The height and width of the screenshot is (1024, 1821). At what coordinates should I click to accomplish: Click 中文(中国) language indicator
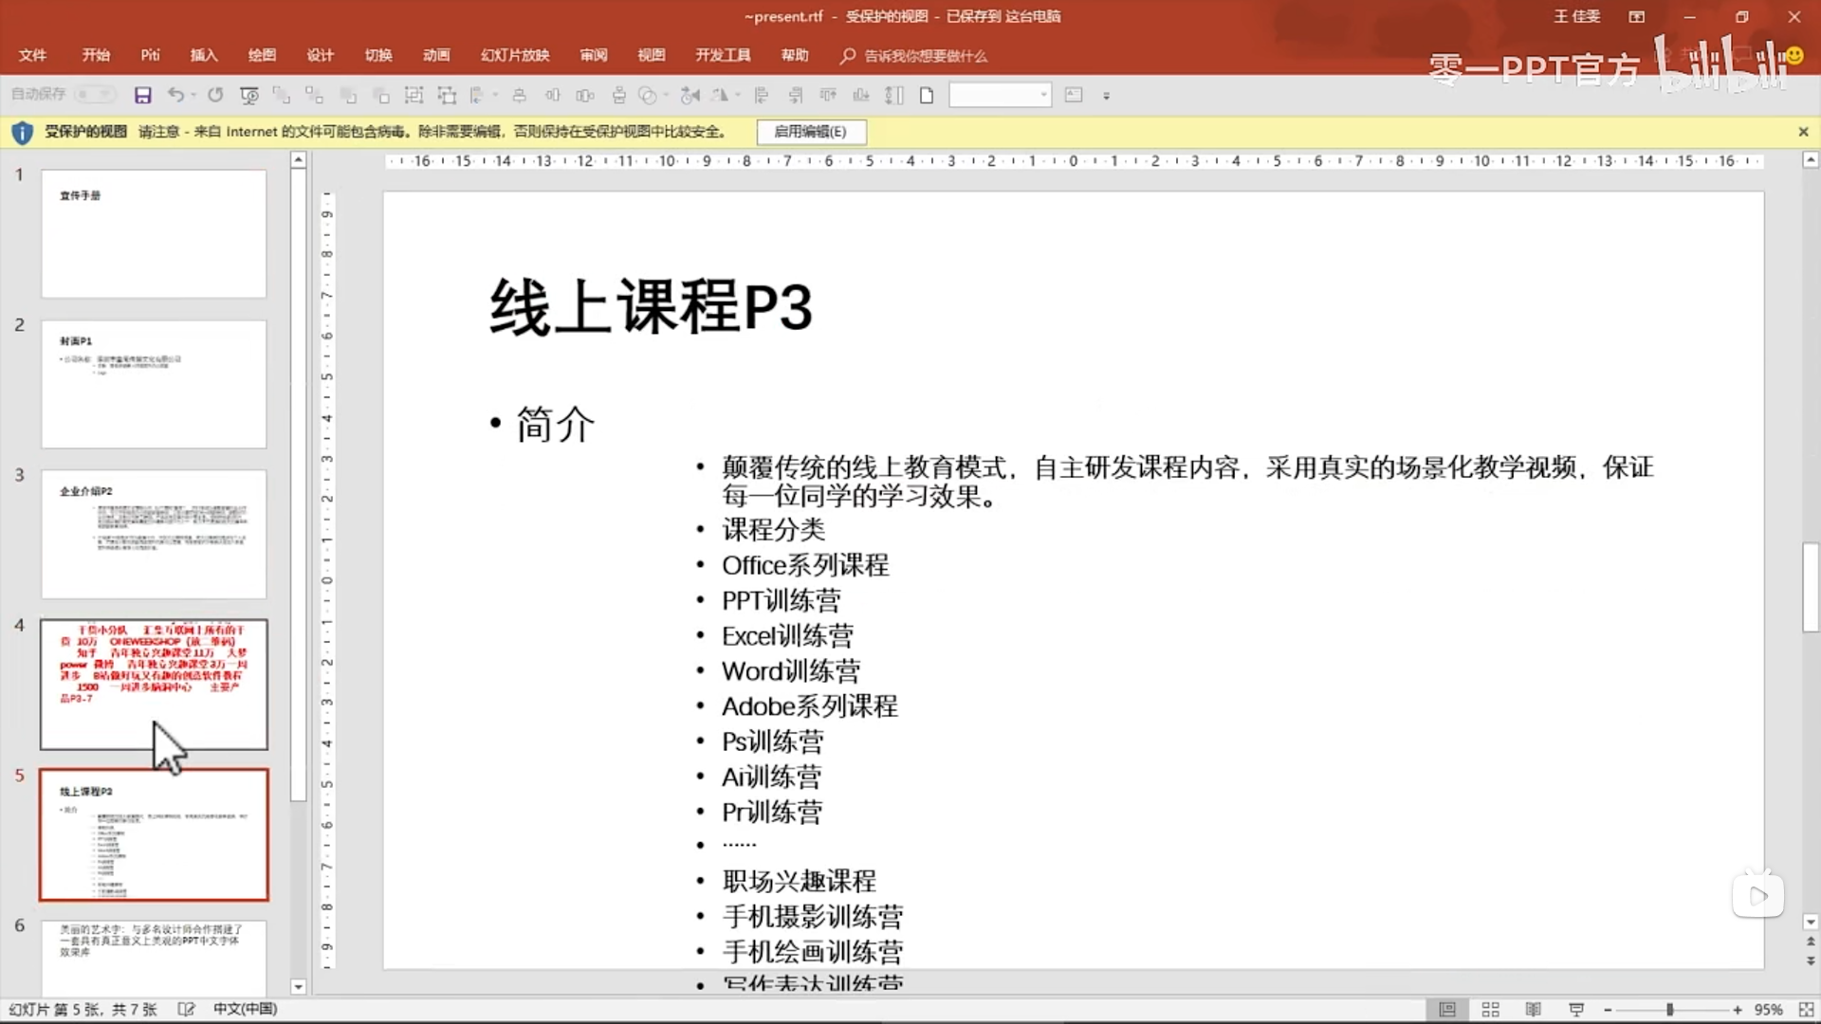coord(245,1009)
